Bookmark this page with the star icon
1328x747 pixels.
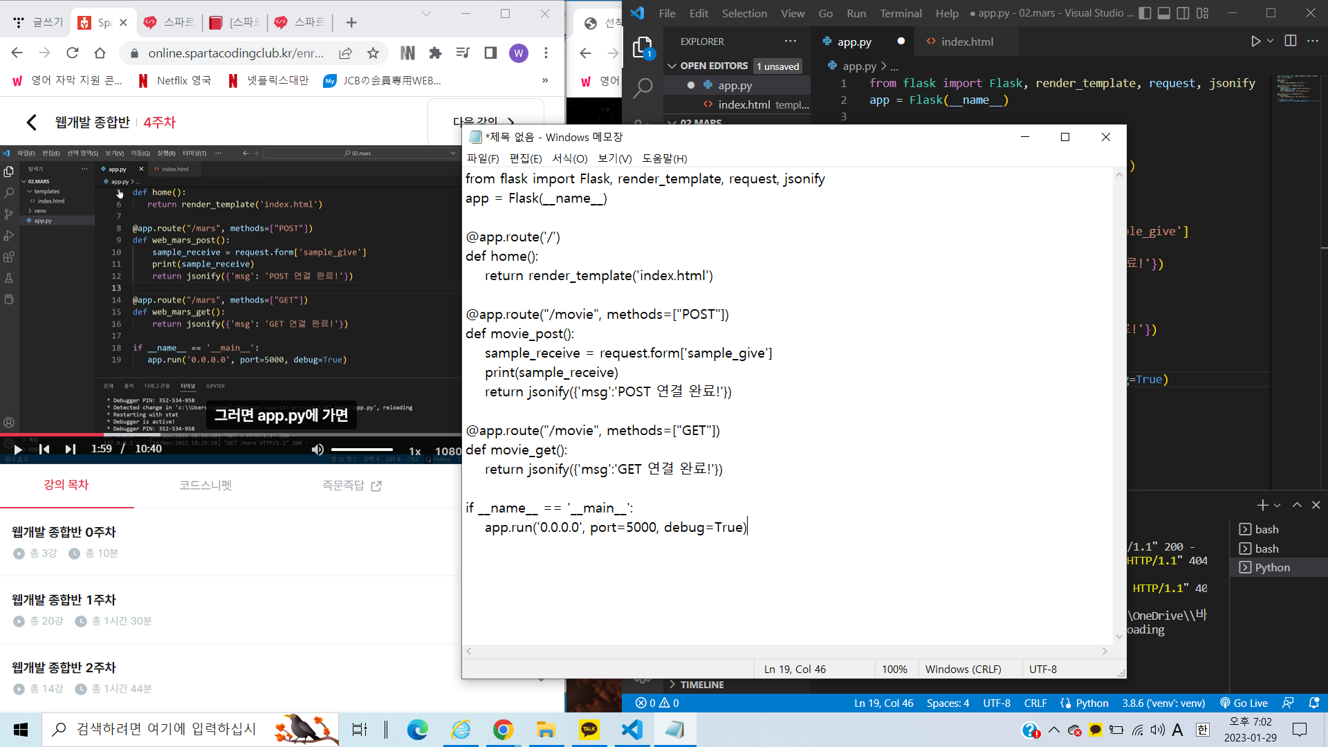[373, 53]
